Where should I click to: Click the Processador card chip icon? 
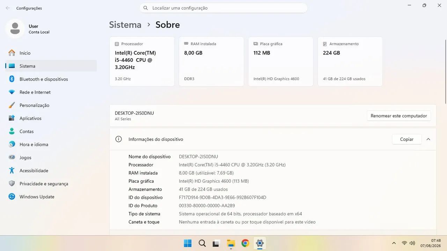point(117,44)
